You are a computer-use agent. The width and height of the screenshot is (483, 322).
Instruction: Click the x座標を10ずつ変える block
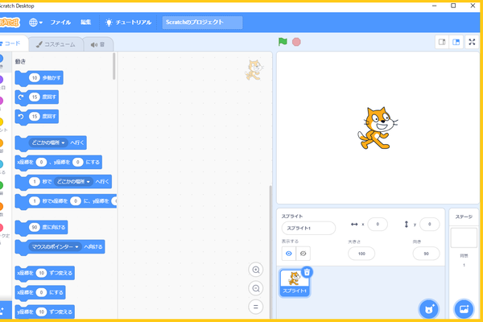[44, 273]
